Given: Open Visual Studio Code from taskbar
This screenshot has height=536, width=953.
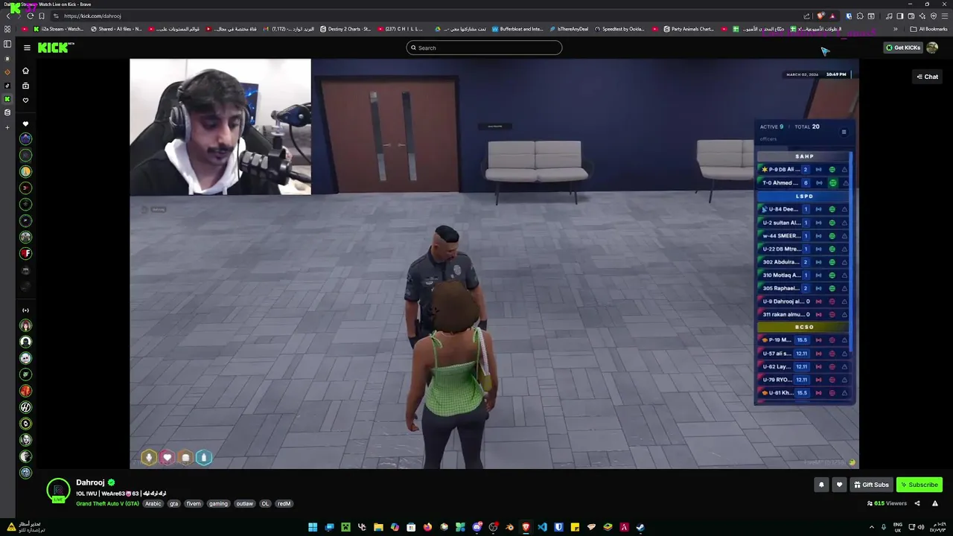Looking at the screenshot, I should click(x=542, y=527).
